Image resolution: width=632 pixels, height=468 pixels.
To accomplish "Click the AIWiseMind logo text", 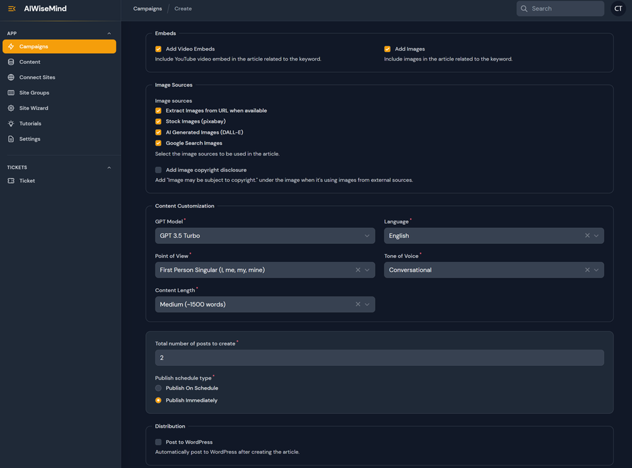I will coord(45,9).
